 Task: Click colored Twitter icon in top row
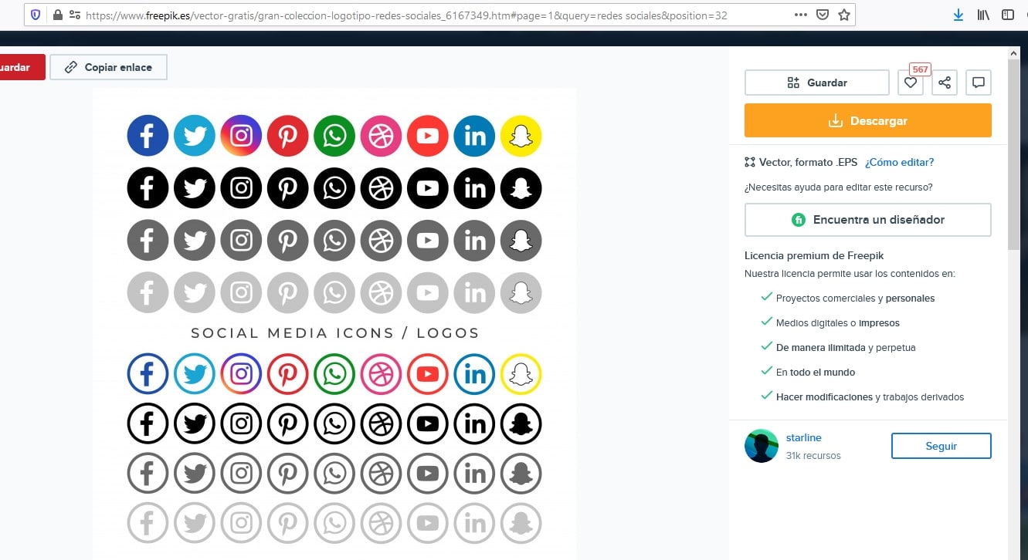point(195,136)
